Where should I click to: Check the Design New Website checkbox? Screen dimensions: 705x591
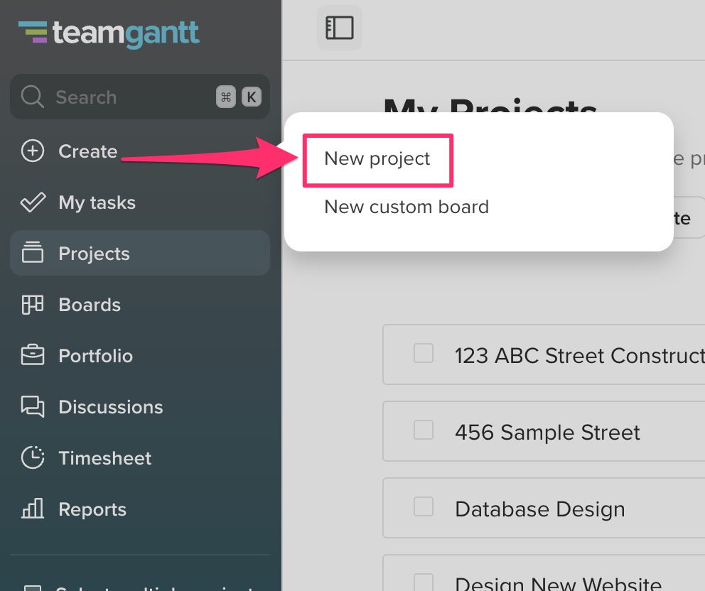(424, 582)
